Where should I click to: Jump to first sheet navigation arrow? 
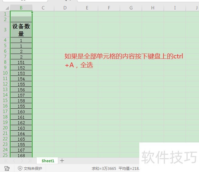[x=6, y=161]
